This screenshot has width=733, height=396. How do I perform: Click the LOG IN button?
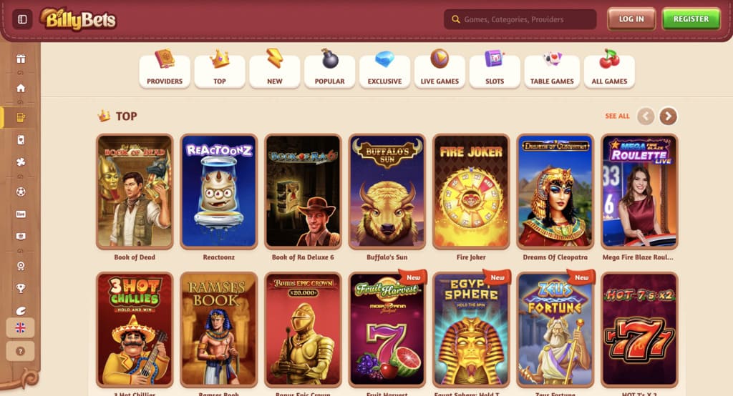[x=631, y=19]
